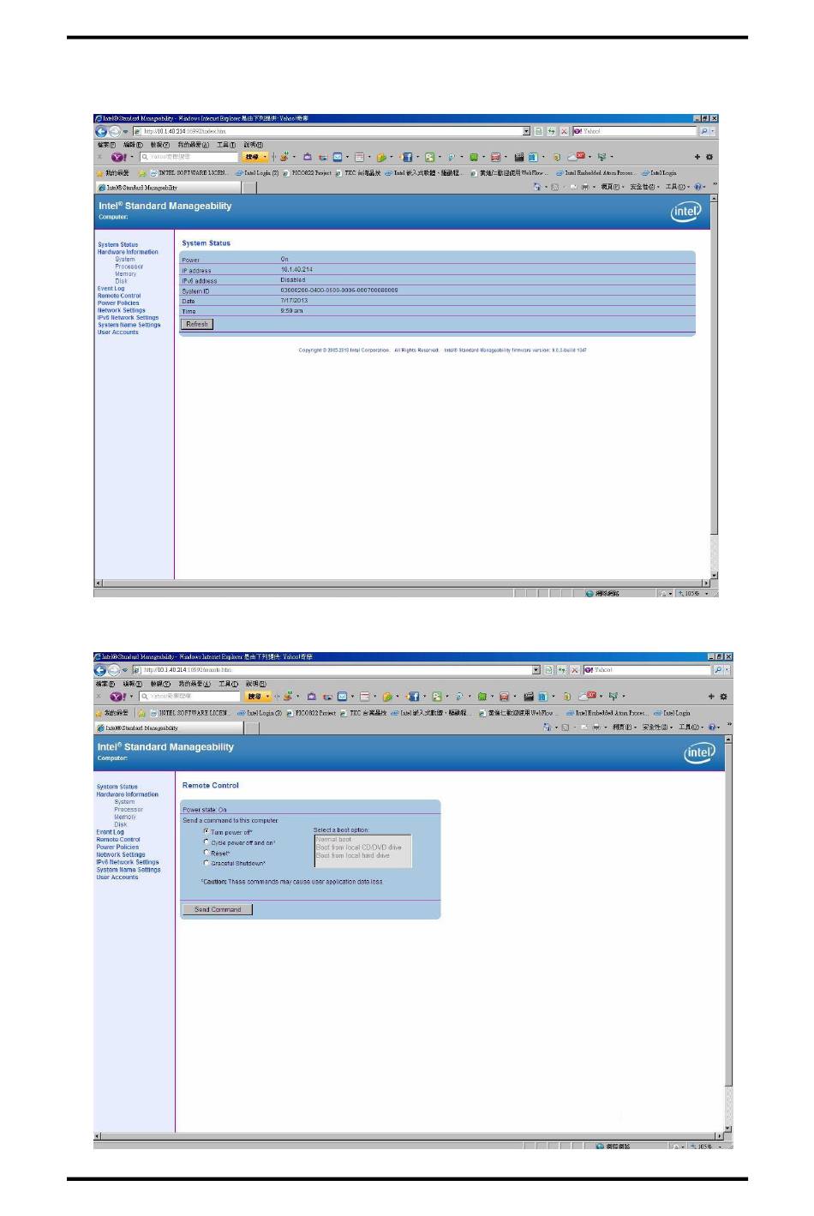The height and width of the screenshot is (1216, 814).
Task: Click the Intel logo in the System Status page header
Action: pyautogui.click(x=686, y=211)
